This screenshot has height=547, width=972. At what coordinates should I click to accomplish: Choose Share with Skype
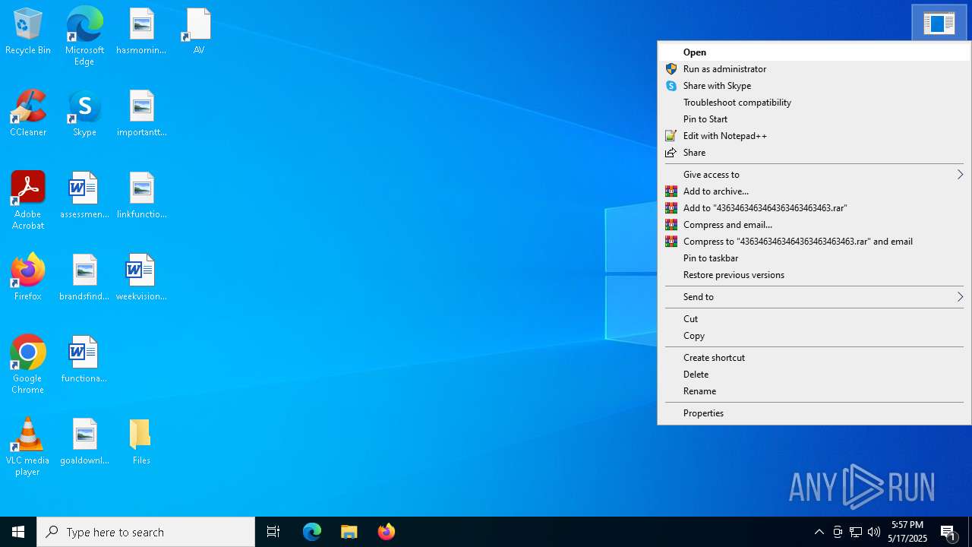[x=814, y=86]
